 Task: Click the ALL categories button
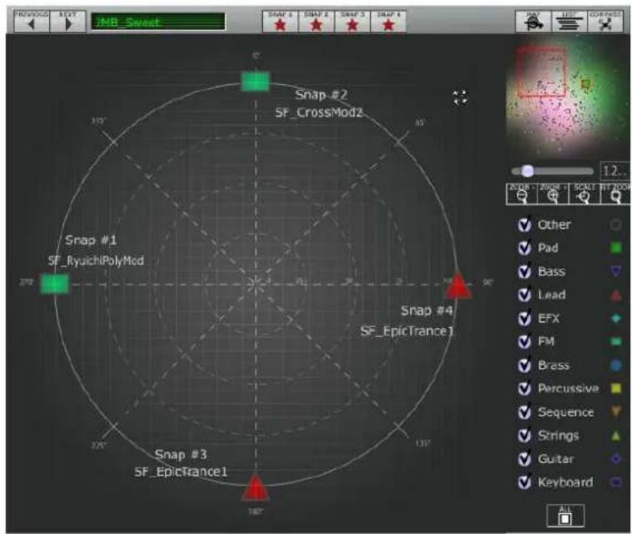point(565,516)
